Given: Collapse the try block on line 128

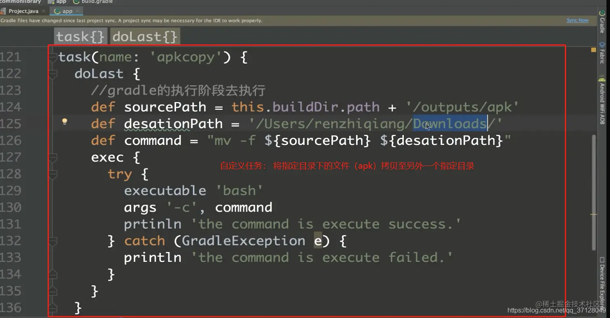Looking at the screenshot, I should coord(52,174).
